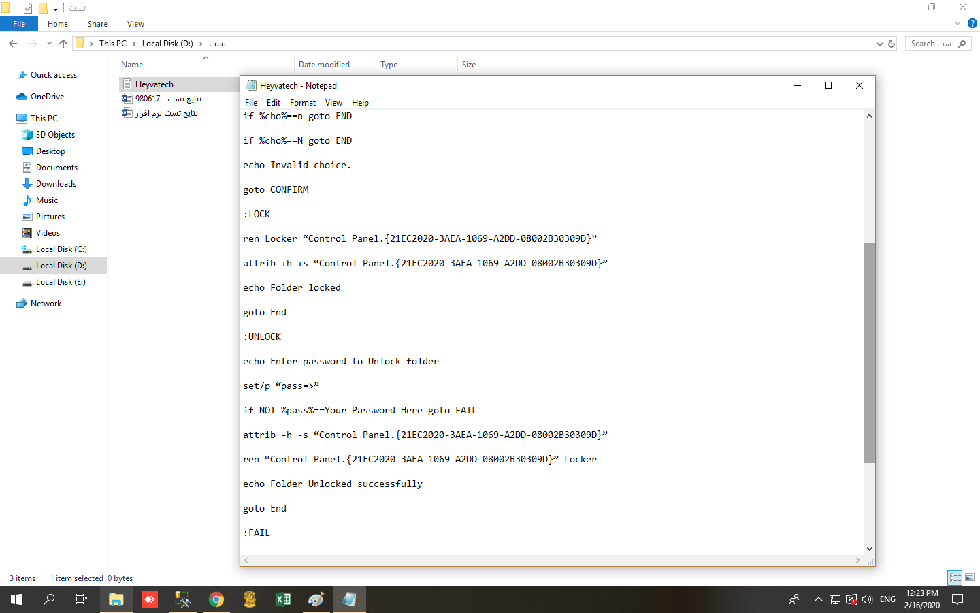The image size is (980, 613).
Task: Open the File tab in File Explorer
Action: point(19,24)
